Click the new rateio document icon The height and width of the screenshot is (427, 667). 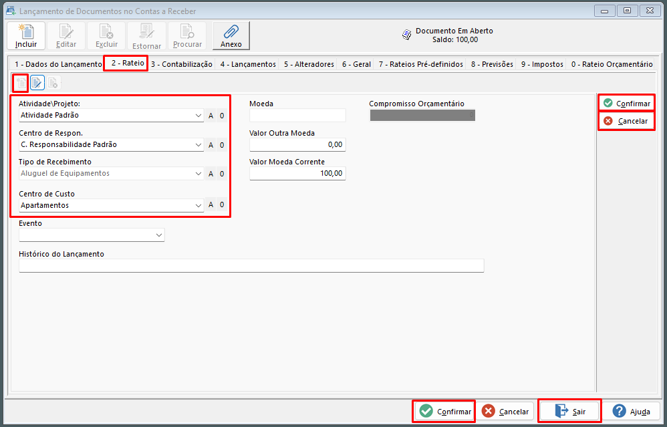tap(21, 82)
